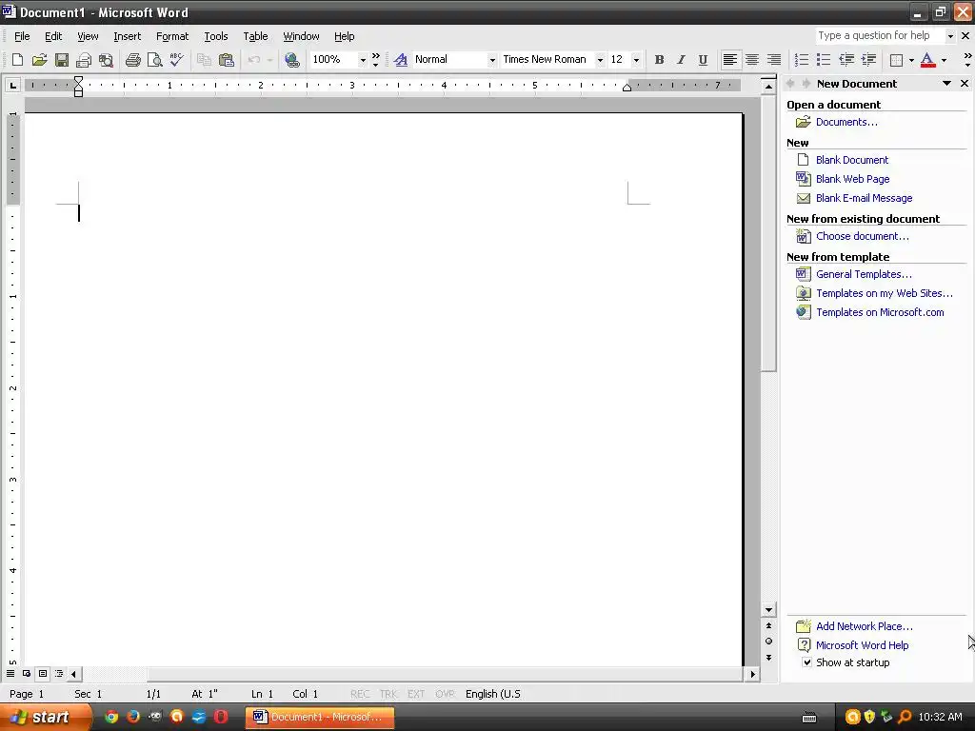Click the Copy toolbar icon

(x=204, y=60)
